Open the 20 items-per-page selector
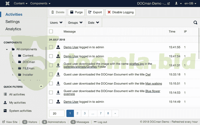The image size is (200, 125). 57,113
